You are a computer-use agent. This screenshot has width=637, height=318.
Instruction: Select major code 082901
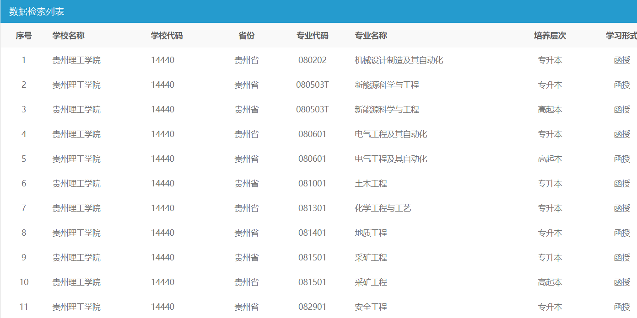pyautogui.click(x=313, y=307)
